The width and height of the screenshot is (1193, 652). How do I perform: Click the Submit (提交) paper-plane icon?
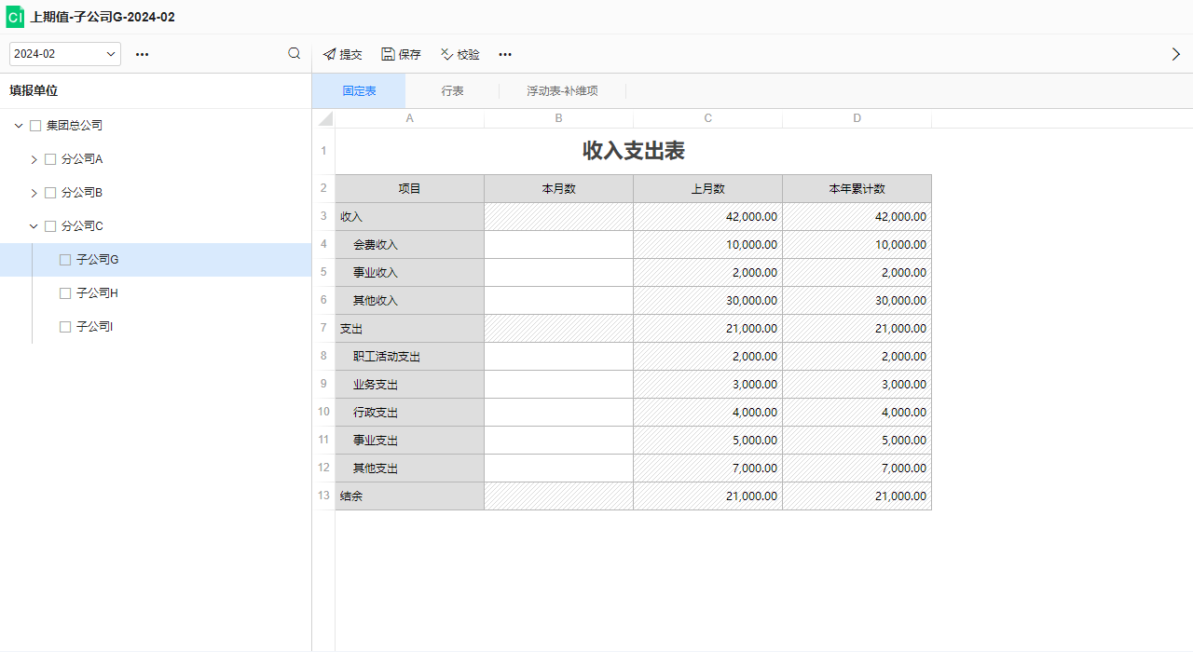(x=329, y=55)
